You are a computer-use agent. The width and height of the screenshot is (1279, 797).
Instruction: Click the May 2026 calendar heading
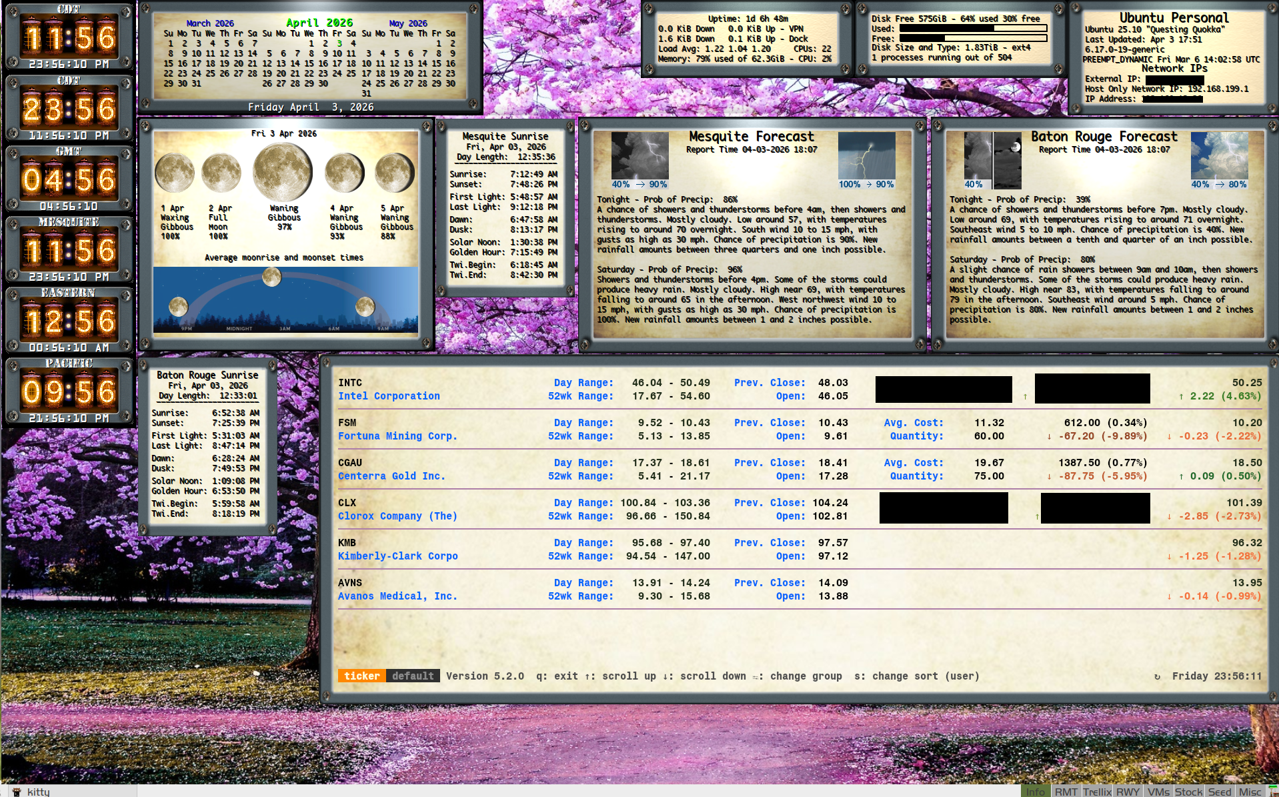(408, 23)
